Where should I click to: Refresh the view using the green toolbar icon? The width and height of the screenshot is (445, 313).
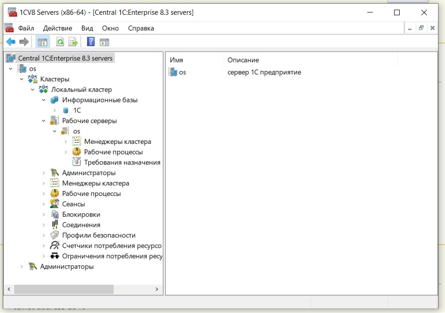click(x=60, y=42)
